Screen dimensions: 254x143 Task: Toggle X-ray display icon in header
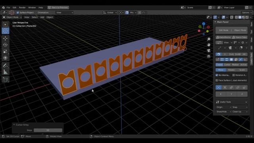(x=232, y=17)
